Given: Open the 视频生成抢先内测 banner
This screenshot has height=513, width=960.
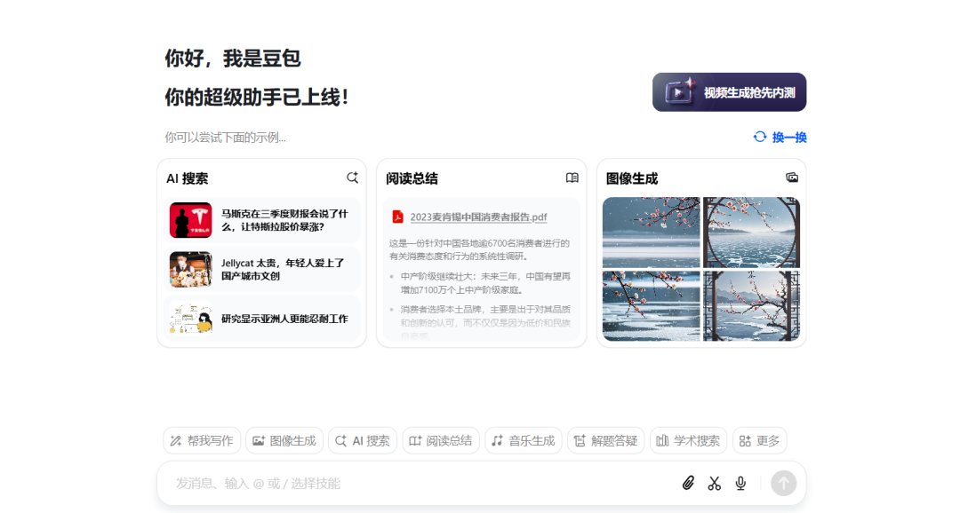Looking at the screenshot, I should pyautogui.click(x=729, y=92).
